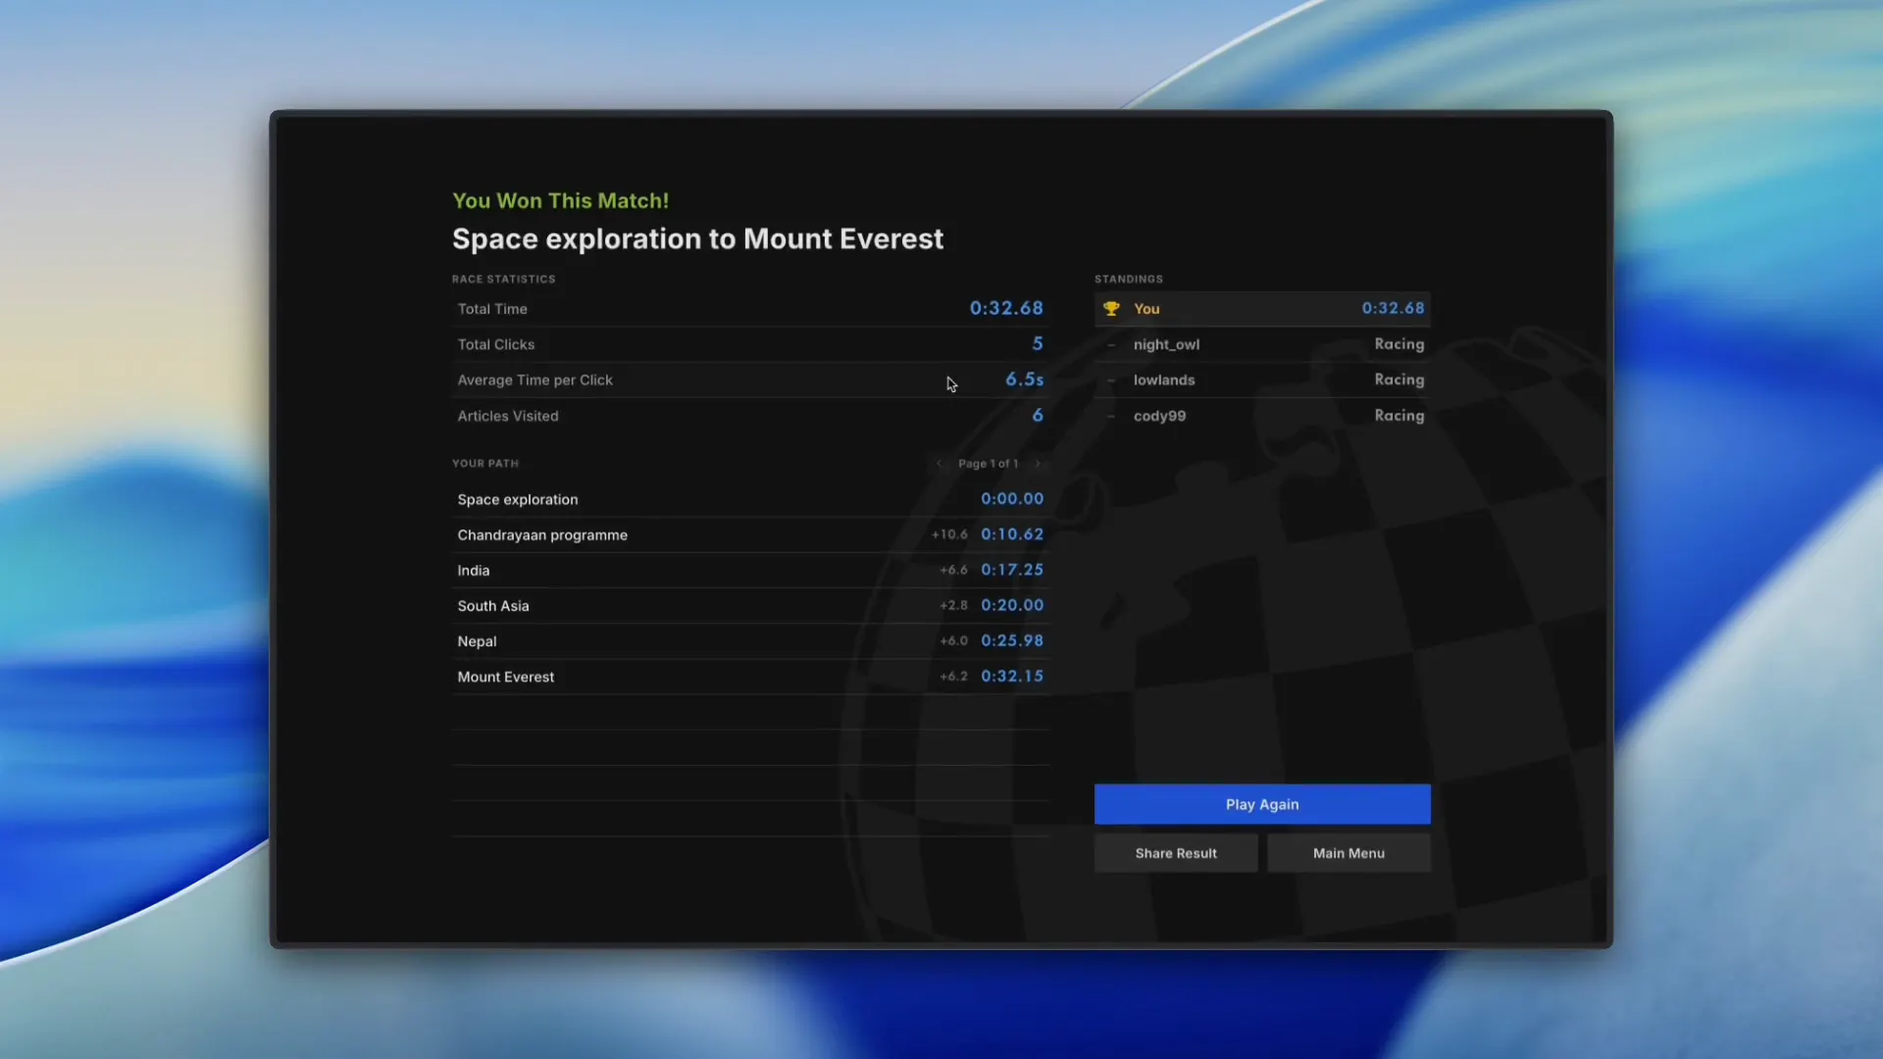Click the 0:25.98 timestamp
Image resolution: width=1883 pixels, height=1059 pixels.
pyautogui.click(x=1012, y=640)
